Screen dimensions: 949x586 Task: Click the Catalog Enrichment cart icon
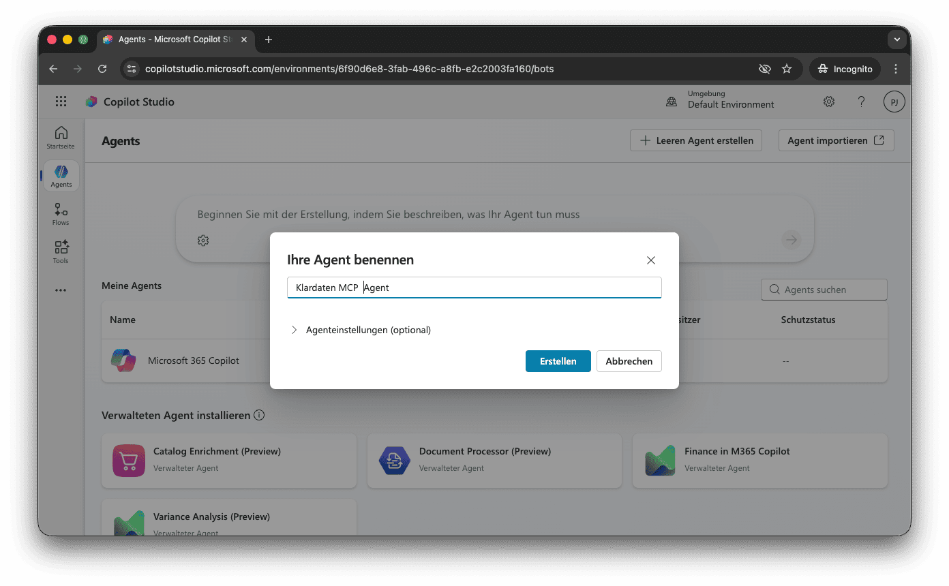tap(128, 461)
